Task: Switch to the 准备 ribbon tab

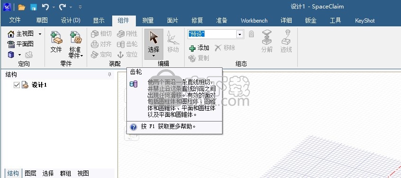Action: point(222,20)
